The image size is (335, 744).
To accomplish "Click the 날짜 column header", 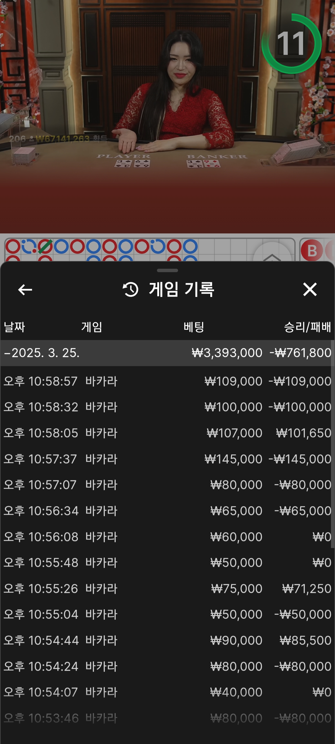I will (14, 327).
